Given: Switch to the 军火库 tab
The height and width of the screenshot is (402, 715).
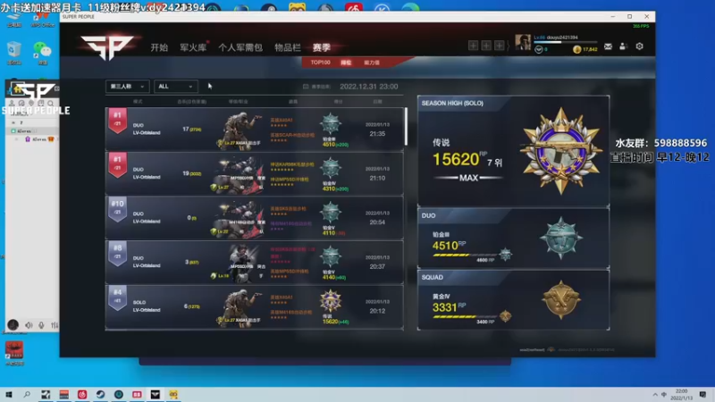Looking at the screenshot, I should (x=193, y=47).
